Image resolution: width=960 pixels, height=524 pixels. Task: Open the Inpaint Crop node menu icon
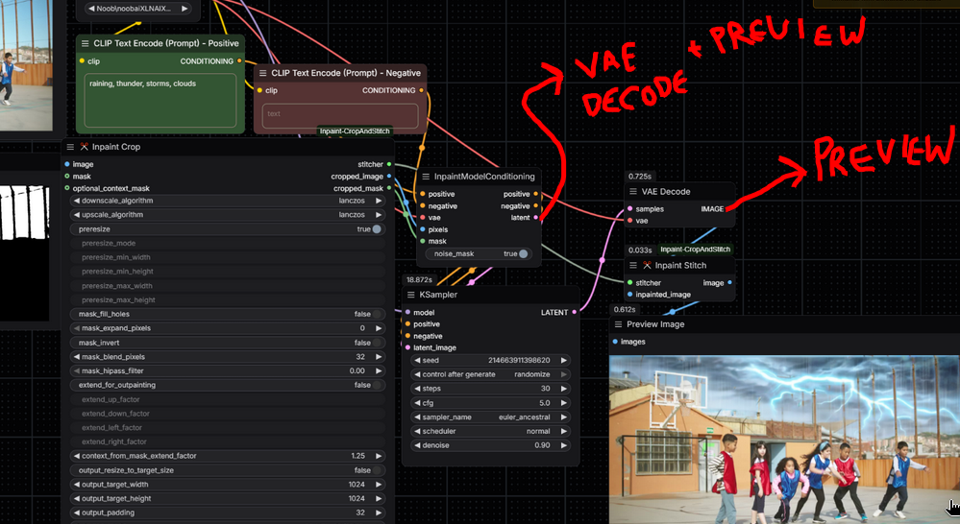(x=70, y=147)
